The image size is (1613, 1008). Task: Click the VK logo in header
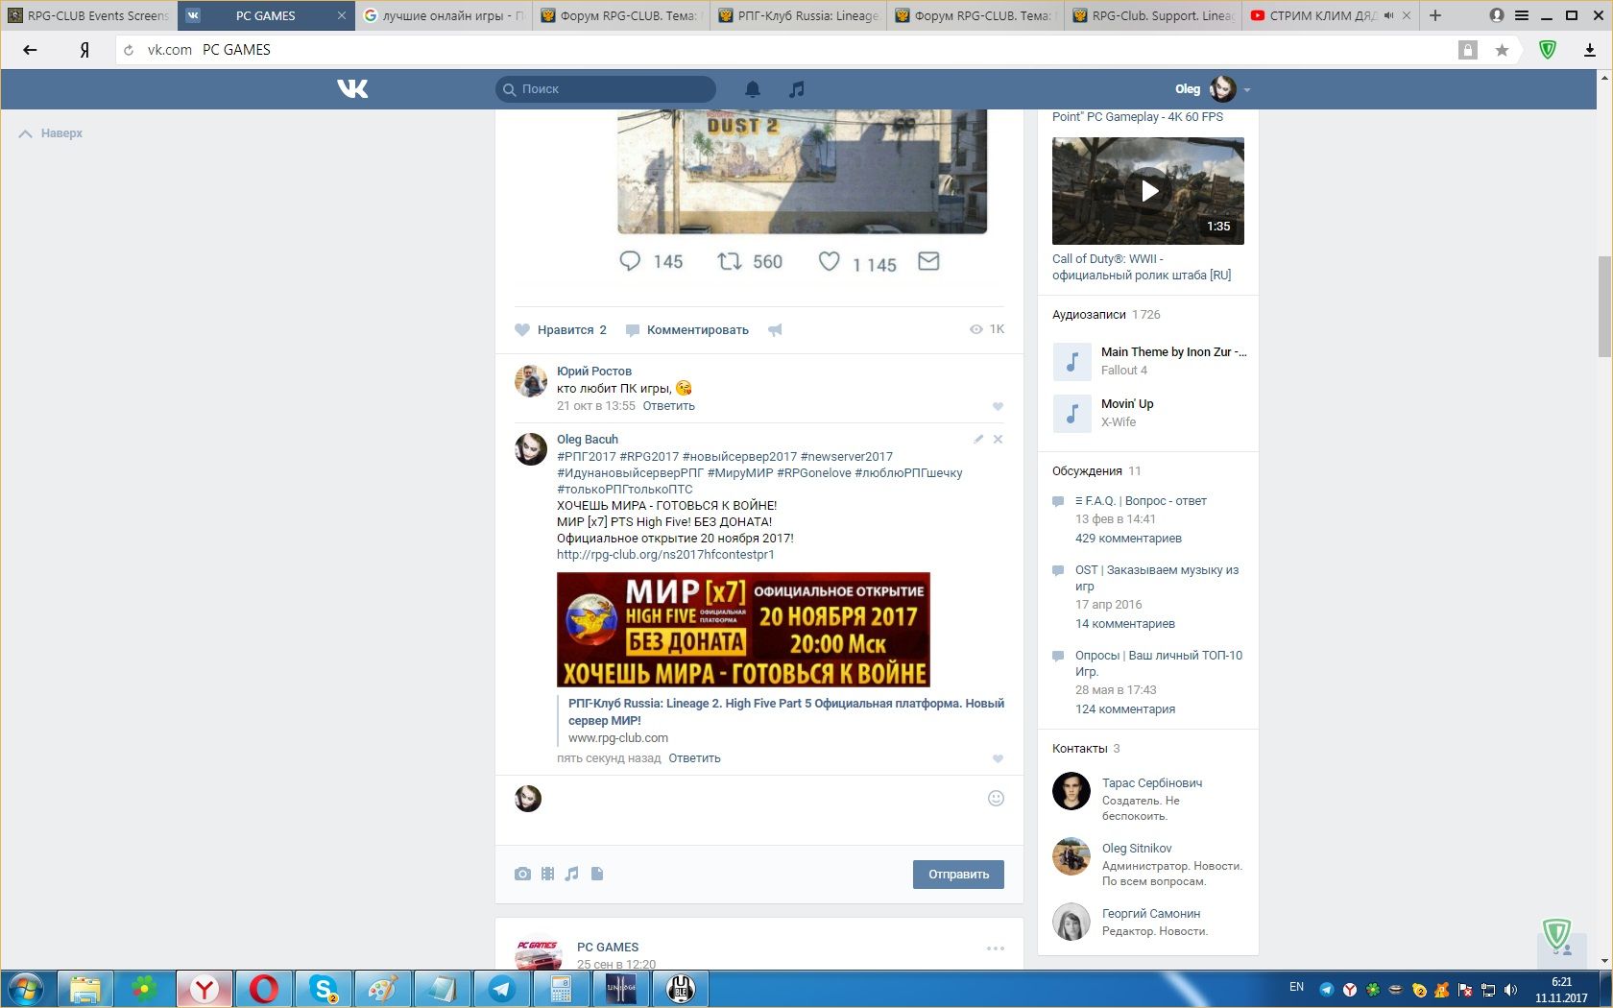pos(352,89)
